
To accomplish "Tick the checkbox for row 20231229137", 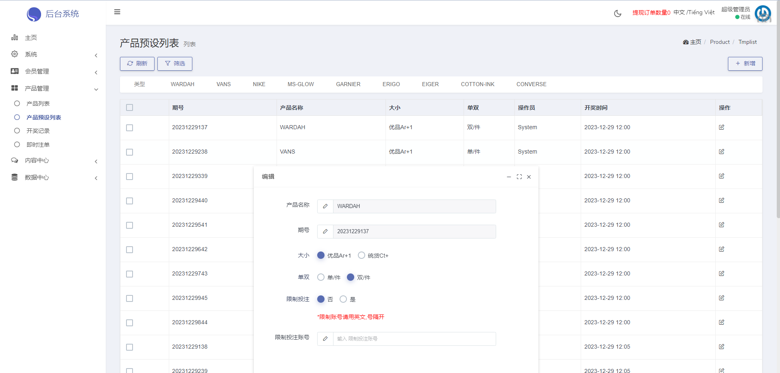I will tap(129, 128).
